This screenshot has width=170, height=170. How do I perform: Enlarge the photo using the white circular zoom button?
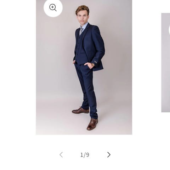click(x=53, y=8)
